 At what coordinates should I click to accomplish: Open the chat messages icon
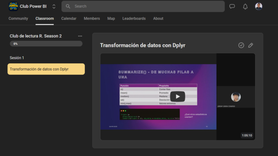[232, 6]
